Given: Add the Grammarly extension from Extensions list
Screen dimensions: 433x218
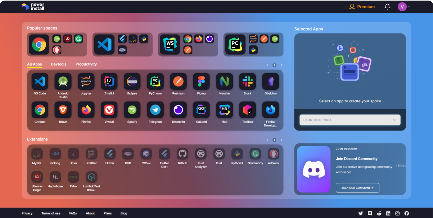Looking at the screenshot, I should pos(255,154).
